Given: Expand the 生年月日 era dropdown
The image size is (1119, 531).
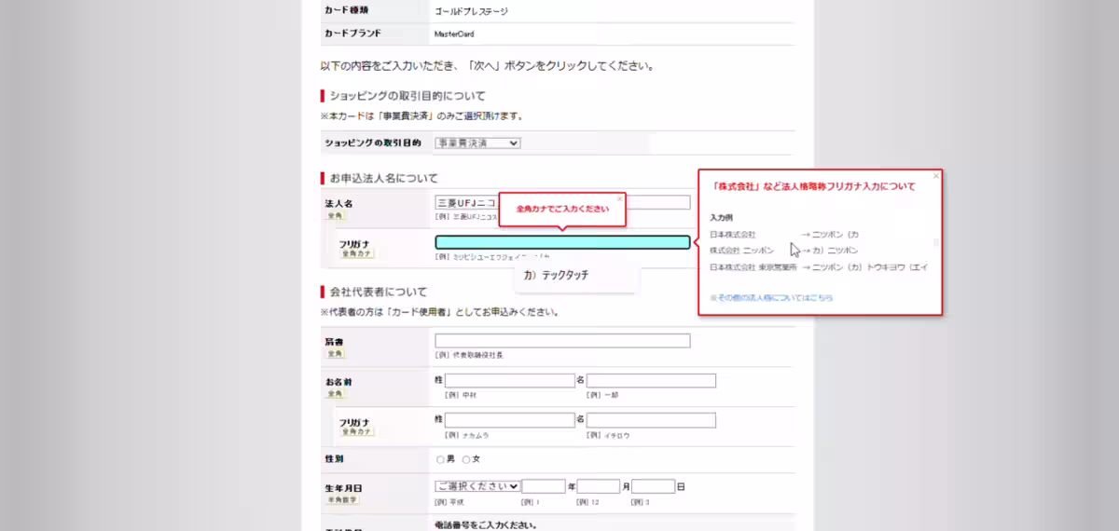Looking at the screenshot, I should coord(477,486).
